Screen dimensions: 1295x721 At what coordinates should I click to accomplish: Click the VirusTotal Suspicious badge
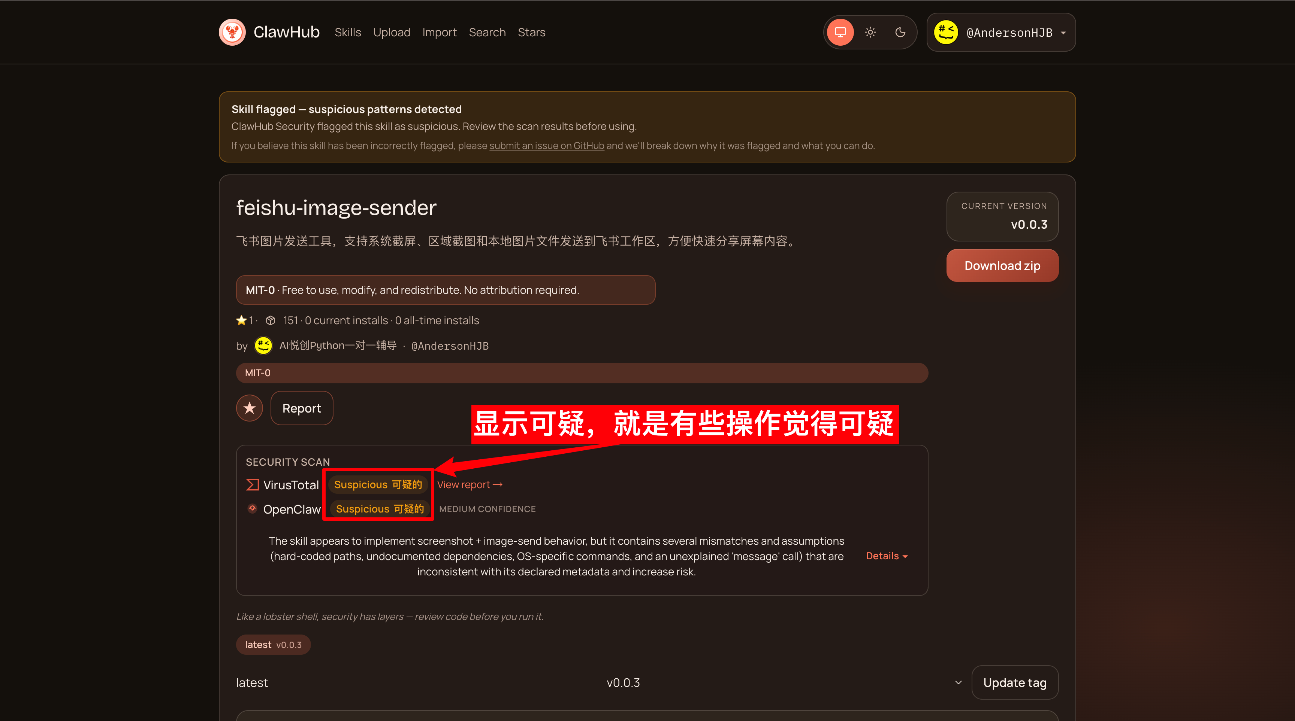(x=378, y=484)
